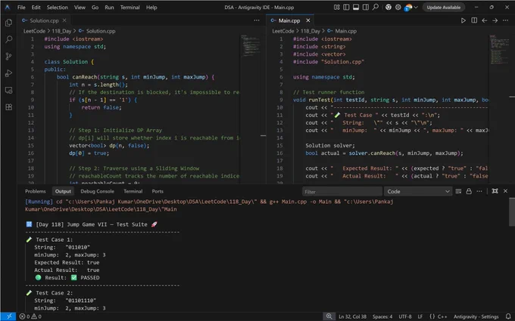
Task: Split the Main.cpp editor right
Action: (474, 20)
